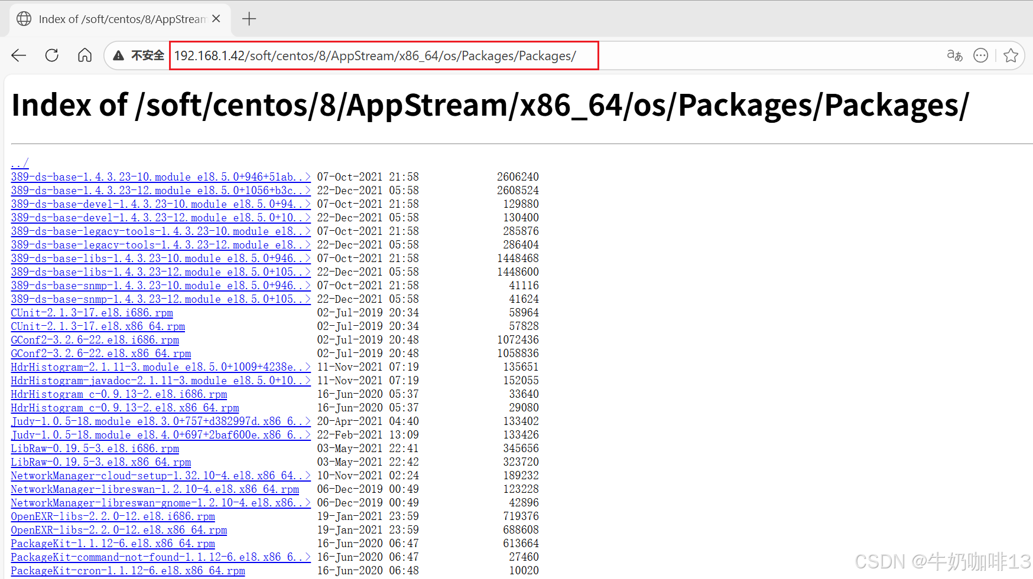Download GConf2-3.2.6-22.el8.x86_64.rpm
The image size is (1033, 579).
pos(101,354)
